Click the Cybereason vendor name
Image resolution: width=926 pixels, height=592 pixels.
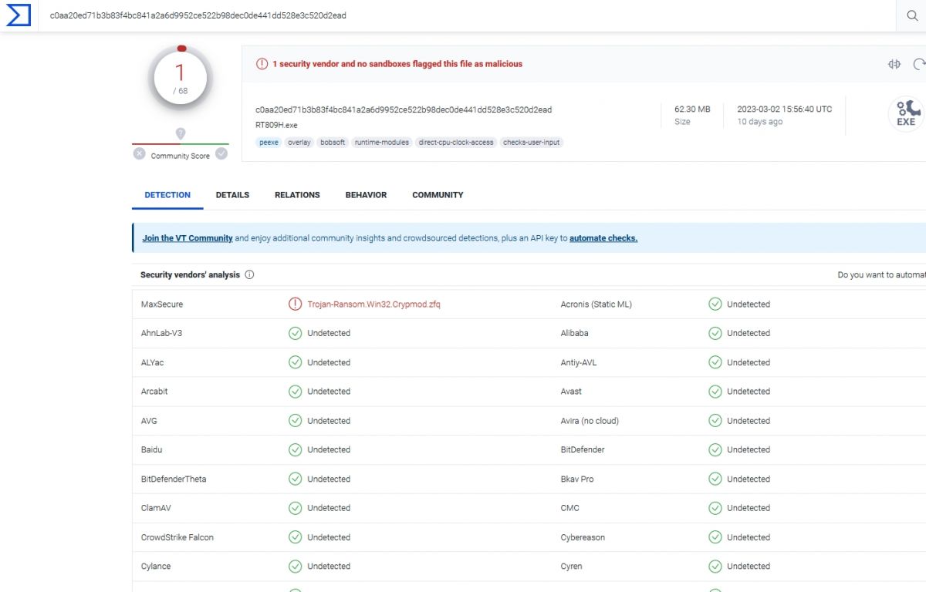(583, 537)
